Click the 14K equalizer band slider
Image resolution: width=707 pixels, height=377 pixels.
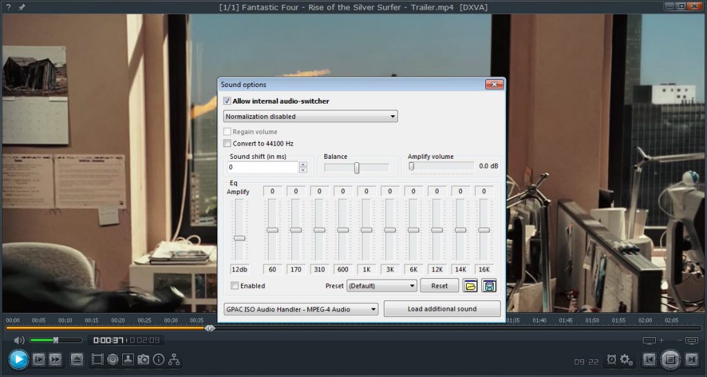[461, 230]
